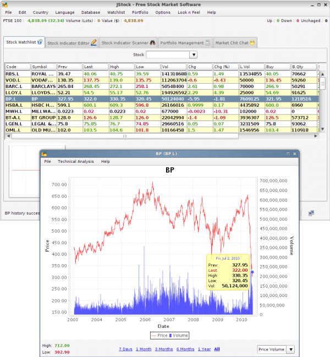Switch to the Market Chit Chat tab
Viewport: 330px width, 357px height.
coord(235,43)
